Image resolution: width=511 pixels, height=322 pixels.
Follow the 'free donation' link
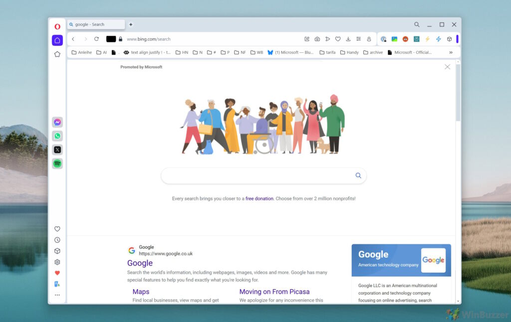click(259, 198)
